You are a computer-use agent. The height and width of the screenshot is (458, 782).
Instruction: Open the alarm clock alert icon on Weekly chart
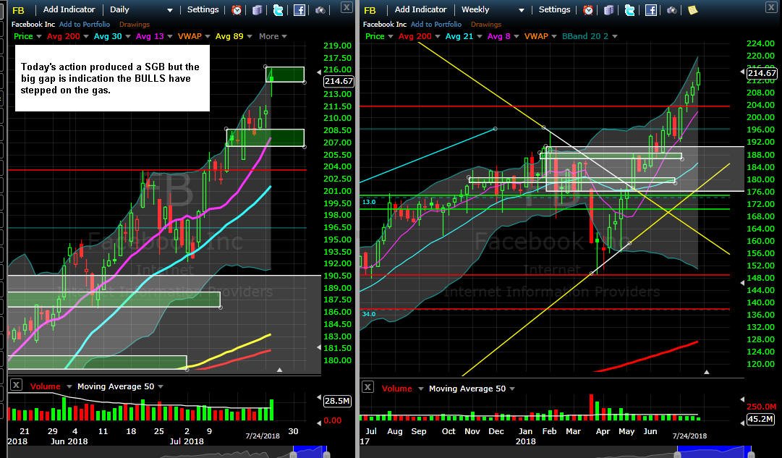click(x=589, y=10)
